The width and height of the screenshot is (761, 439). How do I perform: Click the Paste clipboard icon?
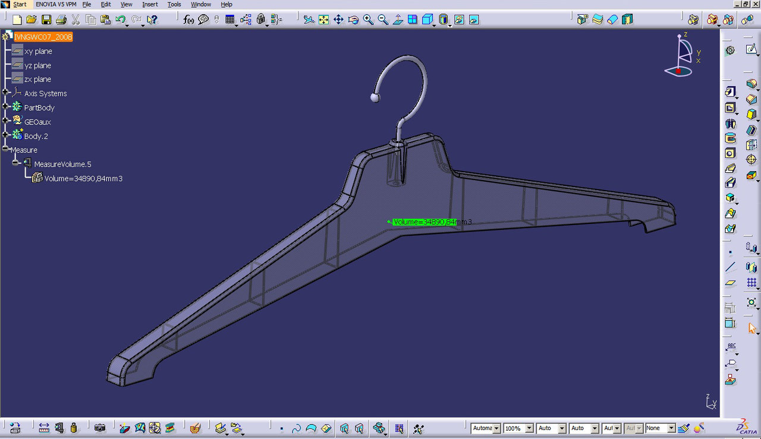coord(106,20)
